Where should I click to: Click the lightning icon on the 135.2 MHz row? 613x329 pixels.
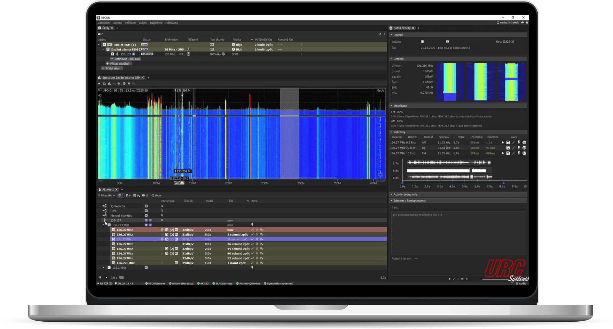point(252,267)
